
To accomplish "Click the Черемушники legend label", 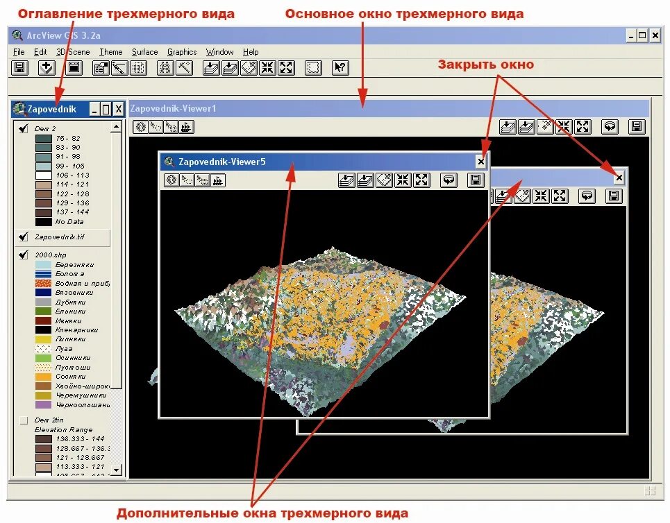I will point(81,395).
